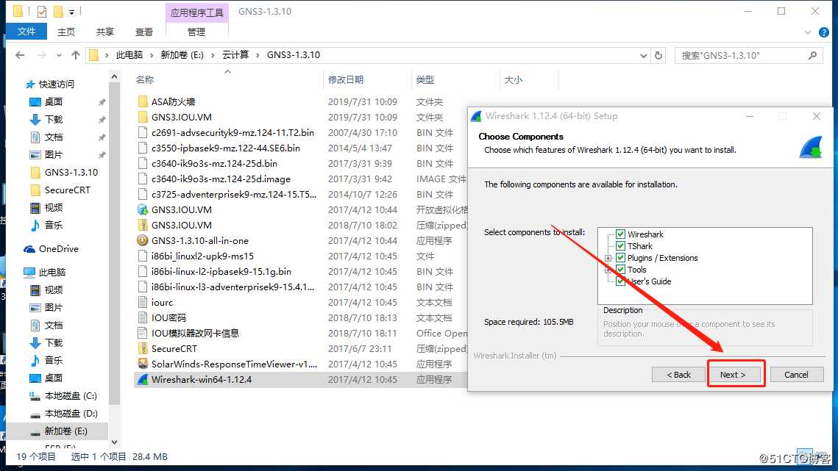The height and width of the screenshot is (471, 838).
Task: Select GNS3.IOU.VM zipped archive icon
Action: click(143, 225)
